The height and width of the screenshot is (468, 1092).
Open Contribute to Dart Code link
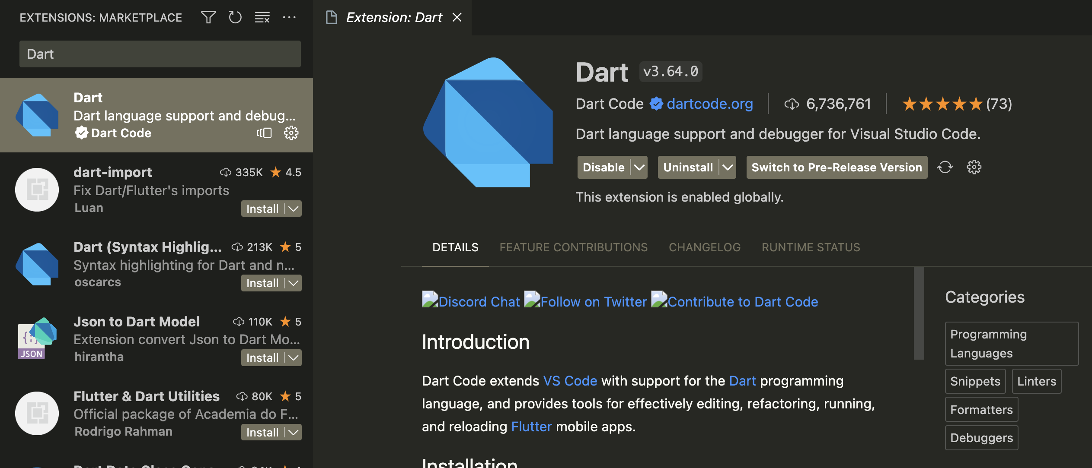[x=734, y=301]
